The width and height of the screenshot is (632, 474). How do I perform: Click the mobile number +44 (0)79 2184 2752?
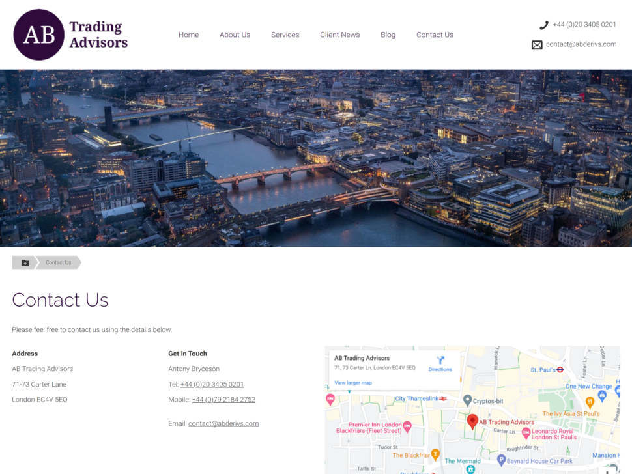pyautogui.click(x=223, y=400)
